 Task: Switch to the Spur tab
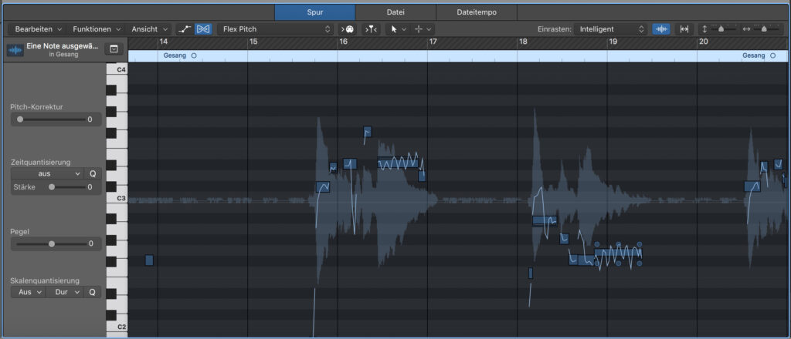pyautogui.click(x=315, y=12)
